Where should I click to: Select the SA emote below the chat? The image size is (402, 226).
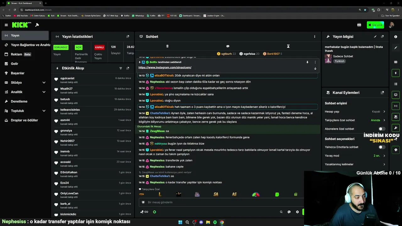216,194
